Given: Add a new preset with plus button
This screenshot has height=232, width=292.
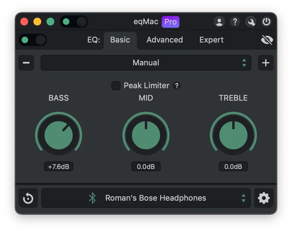Looking at the screenshot, I should pyautogui.click(x=265, y=63).
